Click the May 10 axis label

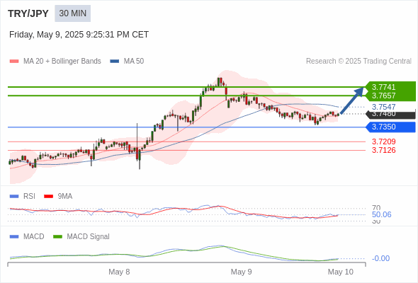point(341,272)
